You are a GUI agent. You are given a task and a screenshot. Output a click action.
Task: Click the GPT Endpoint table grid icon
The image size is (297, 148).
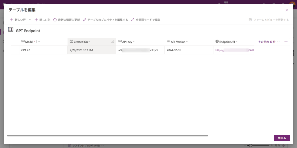(11, 29)
